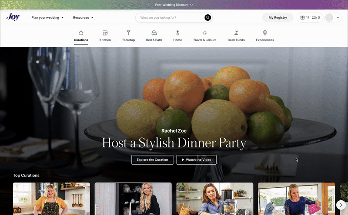
Task: Play Watch the Video
Action: click(x=197, y=160)
